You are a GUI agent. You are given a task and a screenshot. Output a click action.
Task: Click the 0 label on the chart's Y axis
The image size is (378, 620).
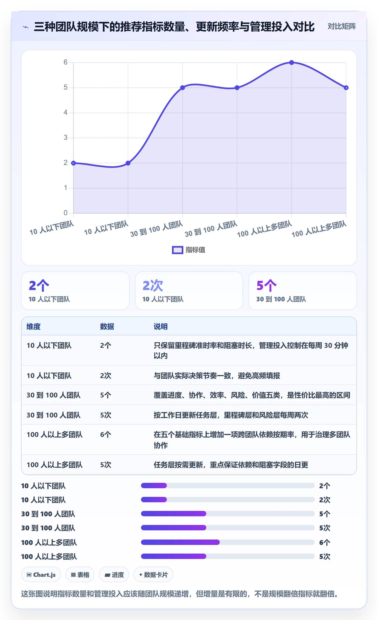[x=66, y=213]
